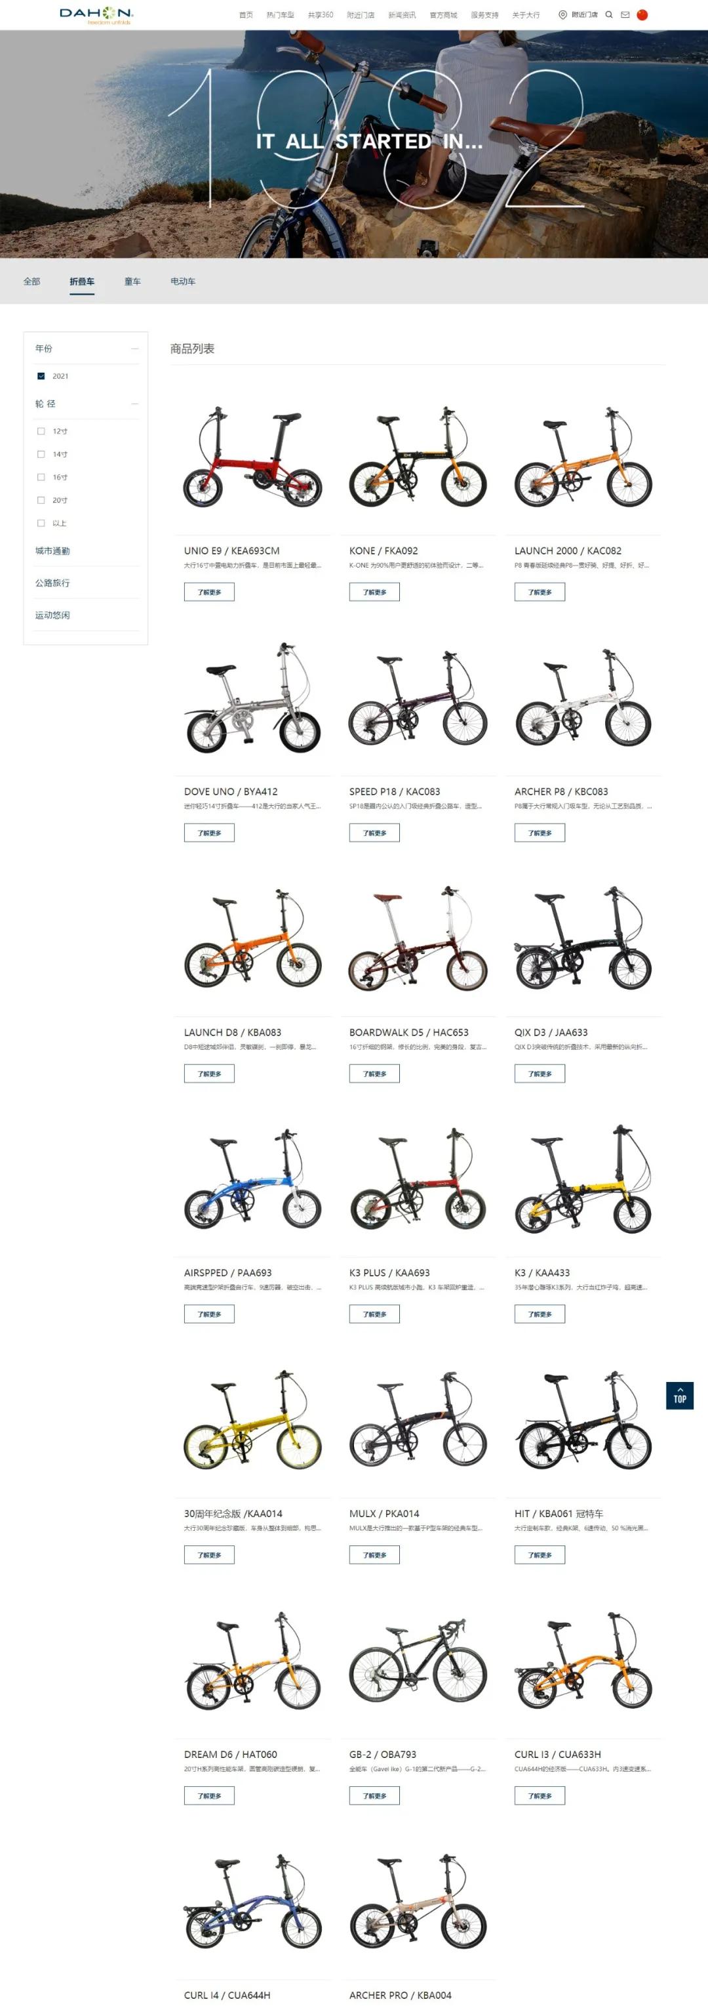
Task: Click the TOP back-to-top button
Action: (x=679, y=1396)
